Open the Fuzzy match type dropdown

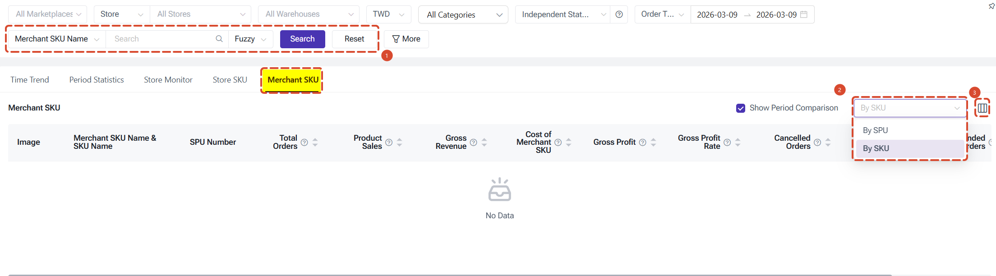(251, 39)
